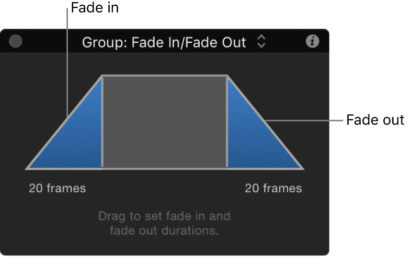Click the baseline beneath the gray center region
The image size is (412, 257).
164,168
